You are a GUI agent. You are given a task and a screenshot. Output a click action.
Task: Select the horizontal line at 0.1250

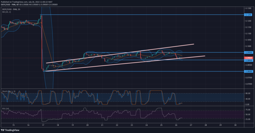pyautogui.click(x=142, y=15)
